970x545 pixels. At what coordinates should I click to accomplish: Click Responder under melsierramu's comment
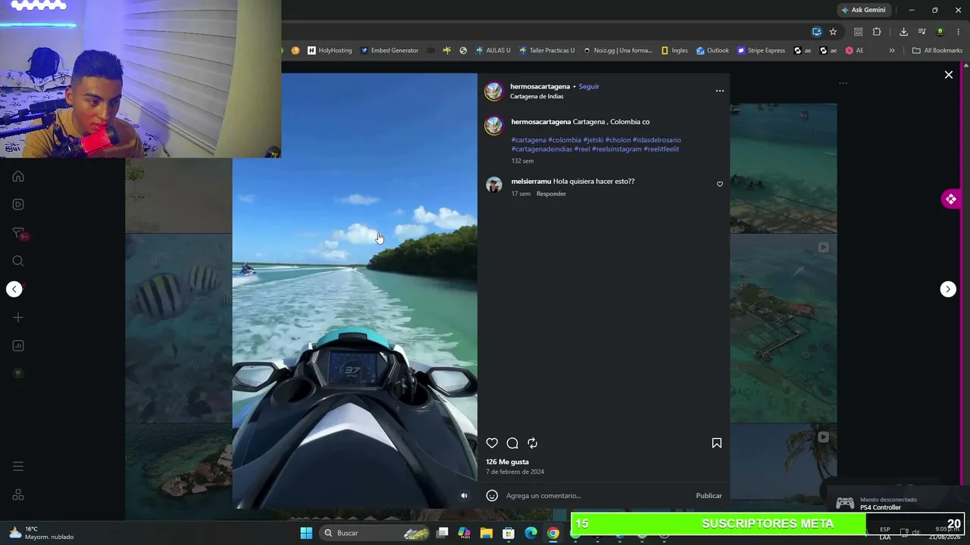[x=551, y=194]
